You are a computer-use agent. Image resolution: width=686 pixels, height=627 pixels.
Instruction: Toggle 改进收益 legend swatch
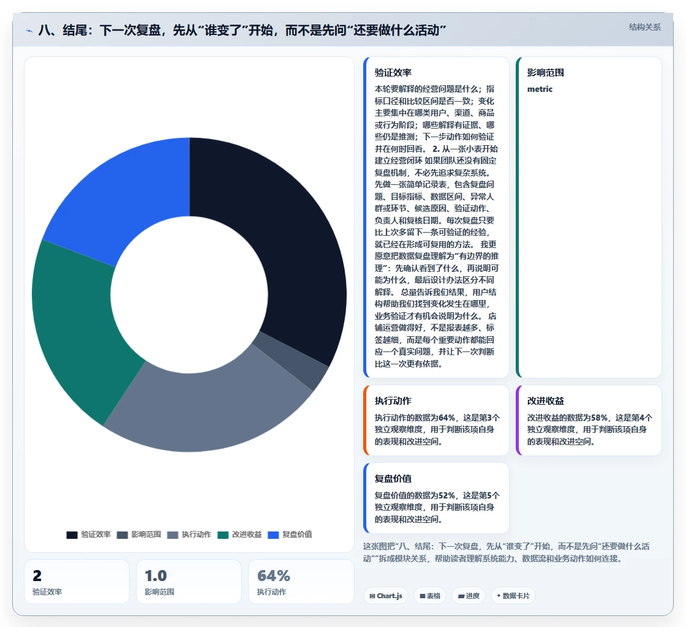(223, 535)
